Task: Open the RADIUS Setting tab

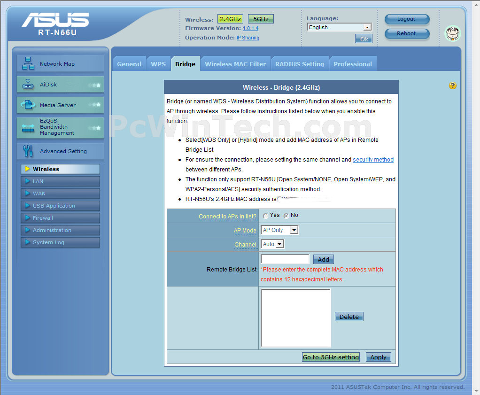Action: point(299,64)
